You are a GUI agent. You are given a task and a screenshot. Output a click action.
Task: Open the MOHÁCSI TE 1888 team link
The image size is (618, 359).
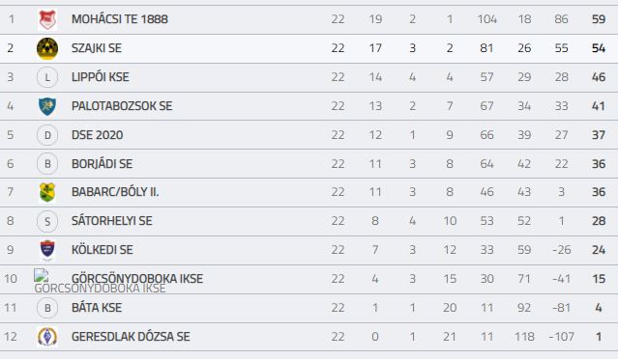[120, 19]
